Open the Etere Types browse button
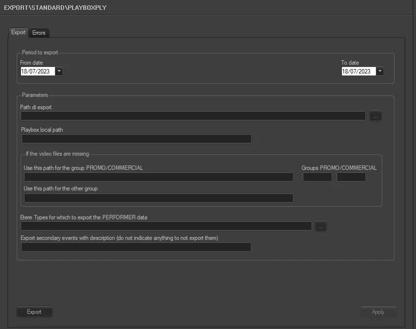This screenshot has height=329, width=416. tap(320, 226)
